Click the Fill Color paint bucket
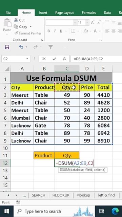122x217 pixels. point(86,31)
